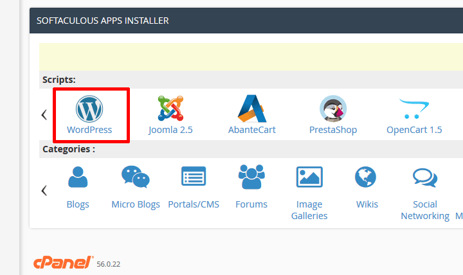Select the Image Galleries picture icon
Viewport: 463px width, 275px height.
click(309, 178)
